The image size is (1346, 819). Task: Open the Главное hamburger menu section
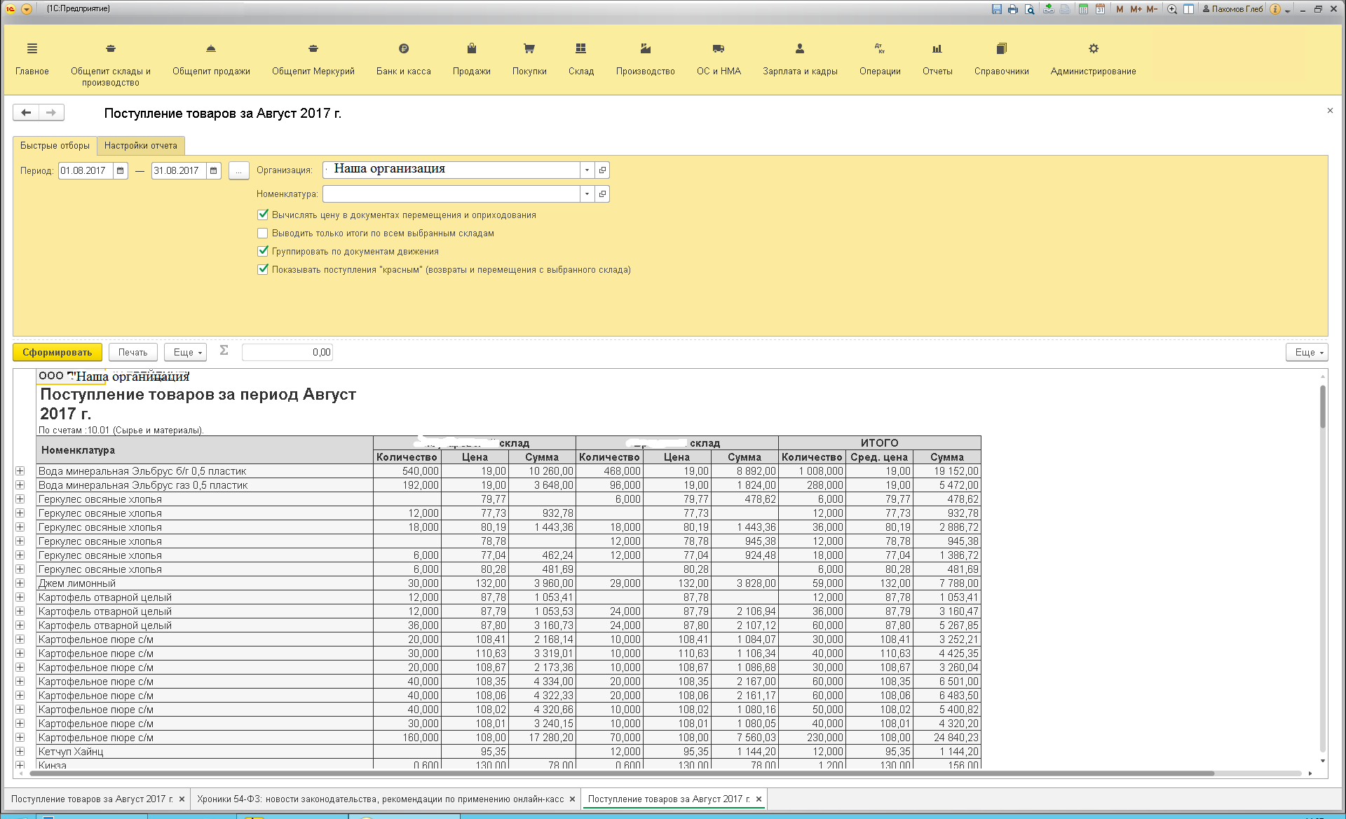(x=32, y=59)
